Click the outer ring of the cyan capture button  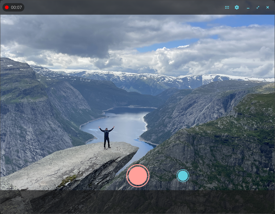(x=183, y=170)
